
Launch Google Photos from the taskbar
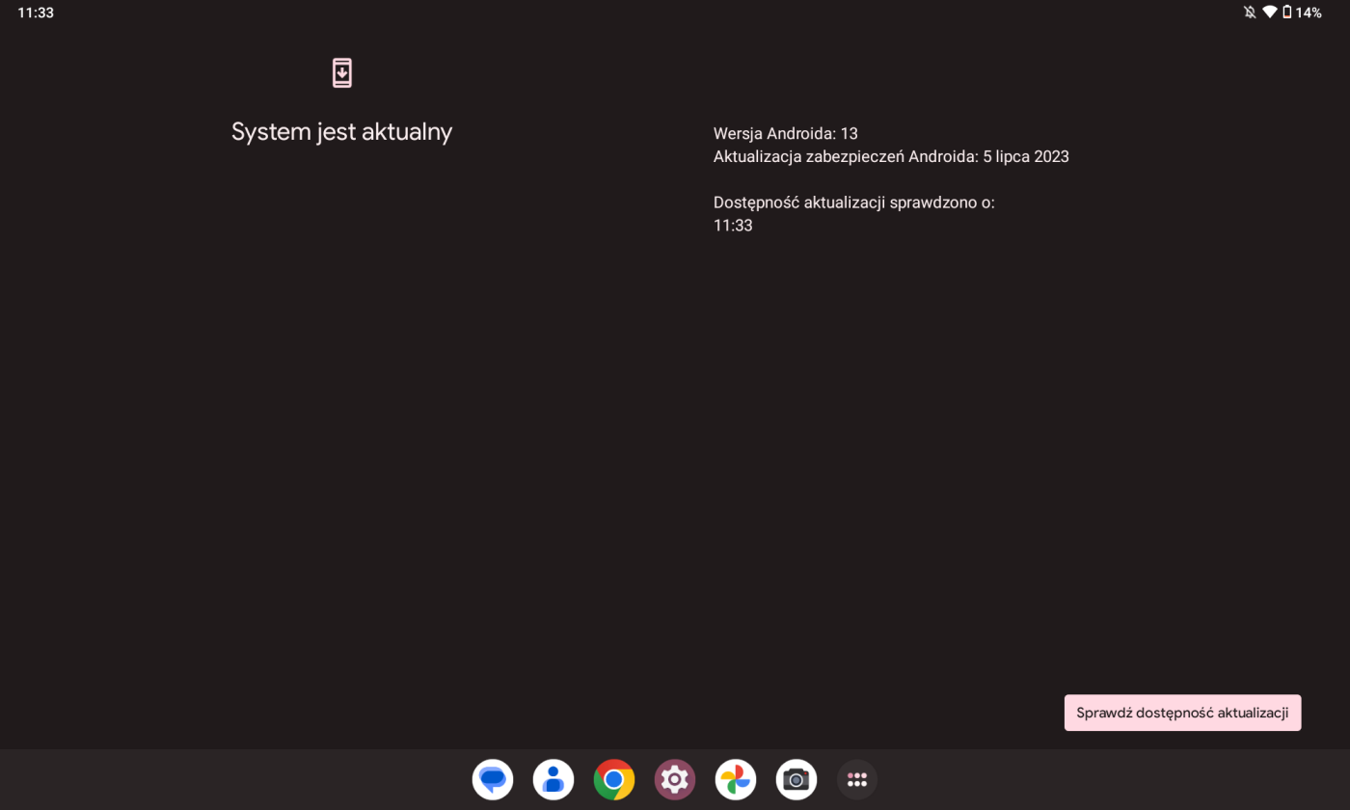click(736, 779)
